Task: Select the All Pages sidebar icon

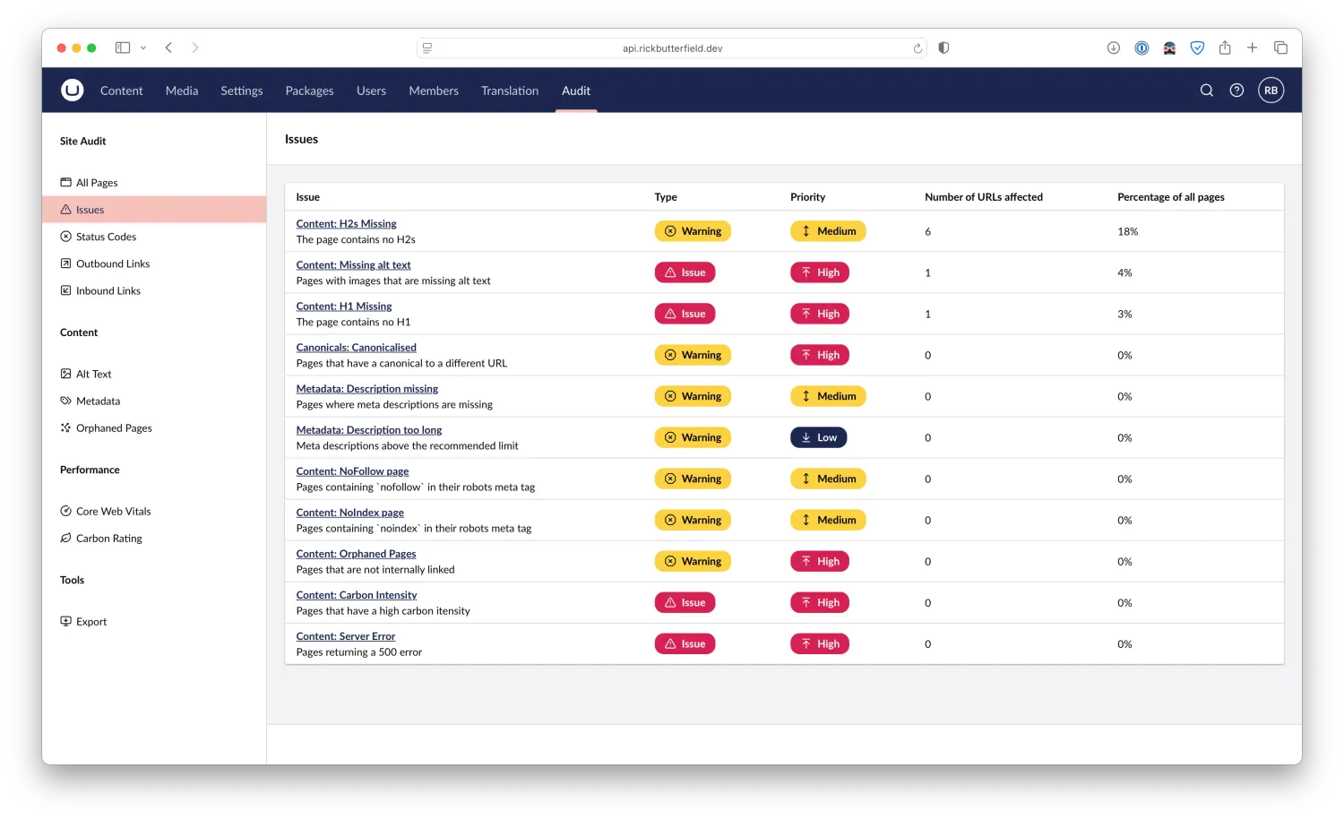Action: 65,182
